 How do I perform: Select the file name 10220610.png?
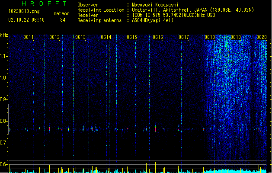coord(24,11)
